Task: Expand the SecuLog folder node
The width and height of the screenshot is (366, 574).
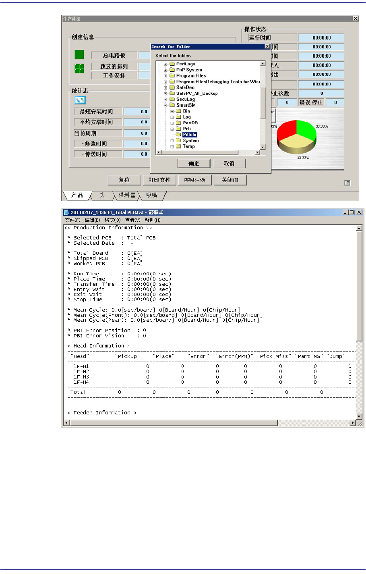Action: coord(165,99)
